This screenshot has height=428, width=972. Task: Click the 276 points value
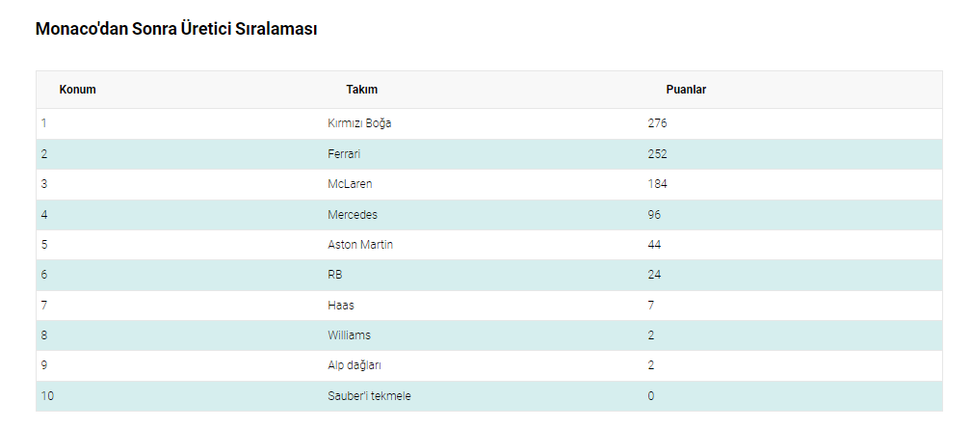coord(657,123)
